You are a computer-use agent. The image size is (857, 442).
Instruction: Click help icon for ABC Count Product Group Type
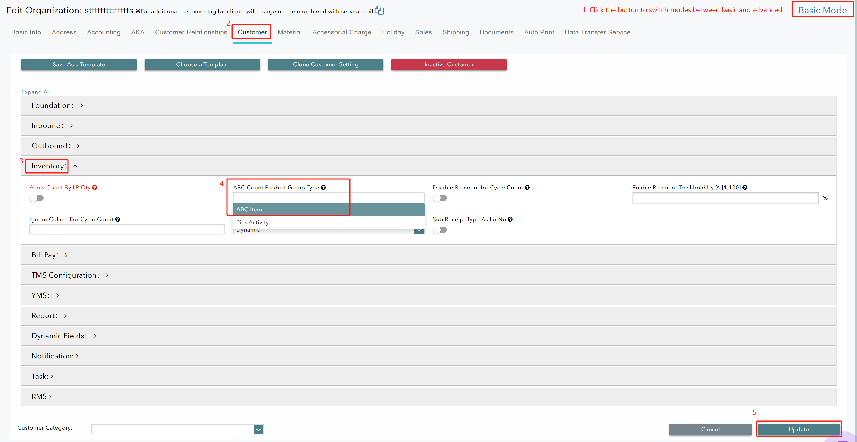pyautogui.click(x=323, y=187)
